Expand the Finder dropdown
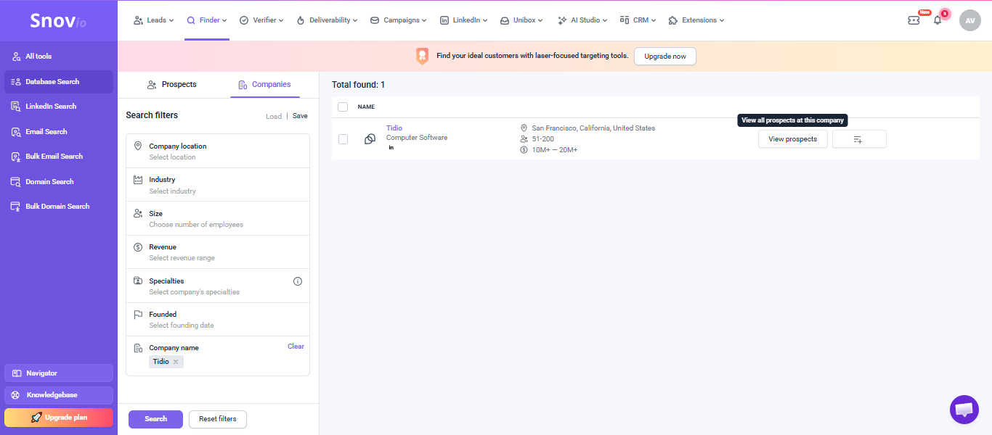 point(207,20)
